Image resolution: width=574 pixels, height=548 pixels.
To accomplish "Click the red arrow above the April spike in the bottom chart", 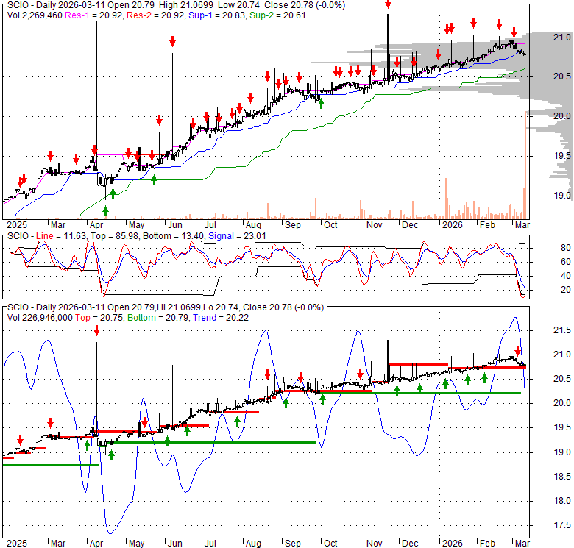I will 96,332.
